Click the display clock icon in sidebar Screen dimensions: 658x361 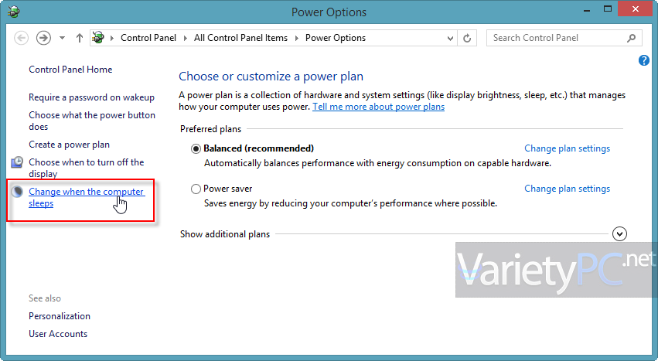pyautogui.click(x=17, y=162)
